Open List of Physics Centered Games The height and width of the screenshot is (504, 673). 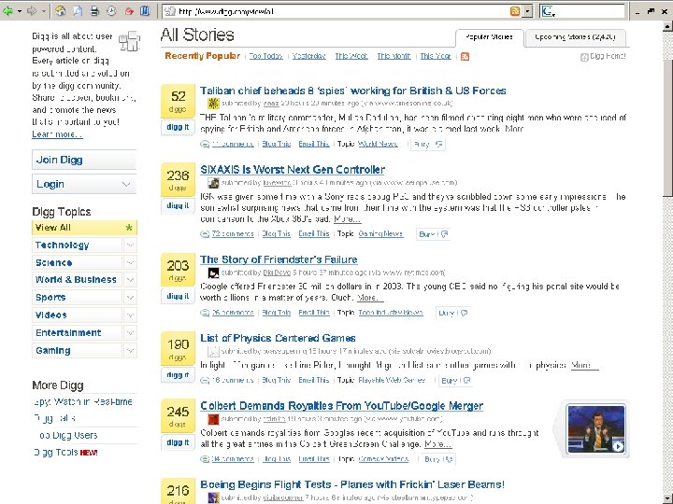click(x=279, y=338)
